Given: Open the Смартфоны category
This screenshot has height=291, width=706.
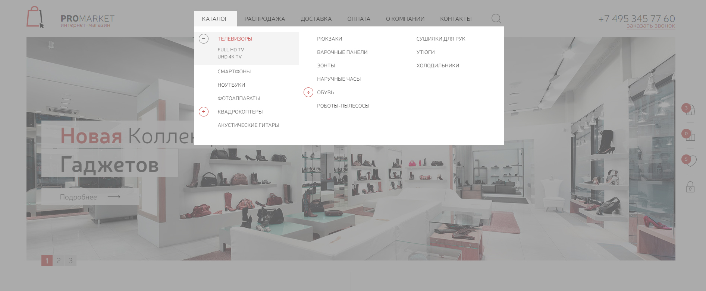Looking at the screenshot, I should [234, 71].
